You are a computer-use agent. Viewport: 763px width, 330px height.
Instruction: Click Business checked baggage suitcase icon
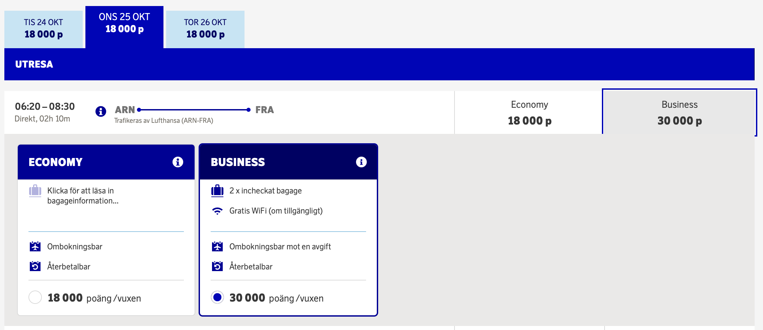[217, 191]
